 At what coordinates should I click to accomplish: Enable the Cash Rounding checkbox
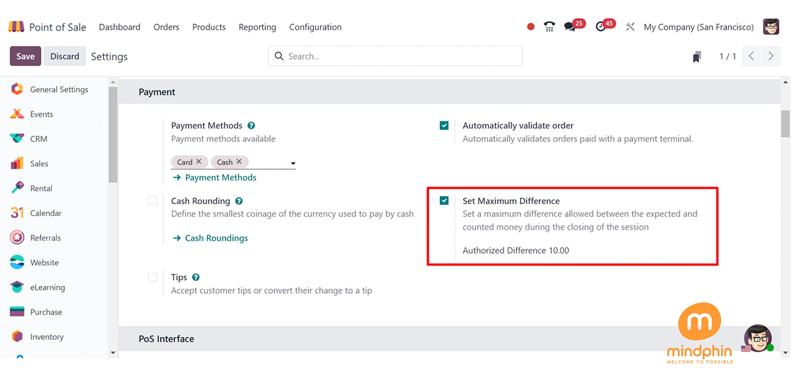152,201
